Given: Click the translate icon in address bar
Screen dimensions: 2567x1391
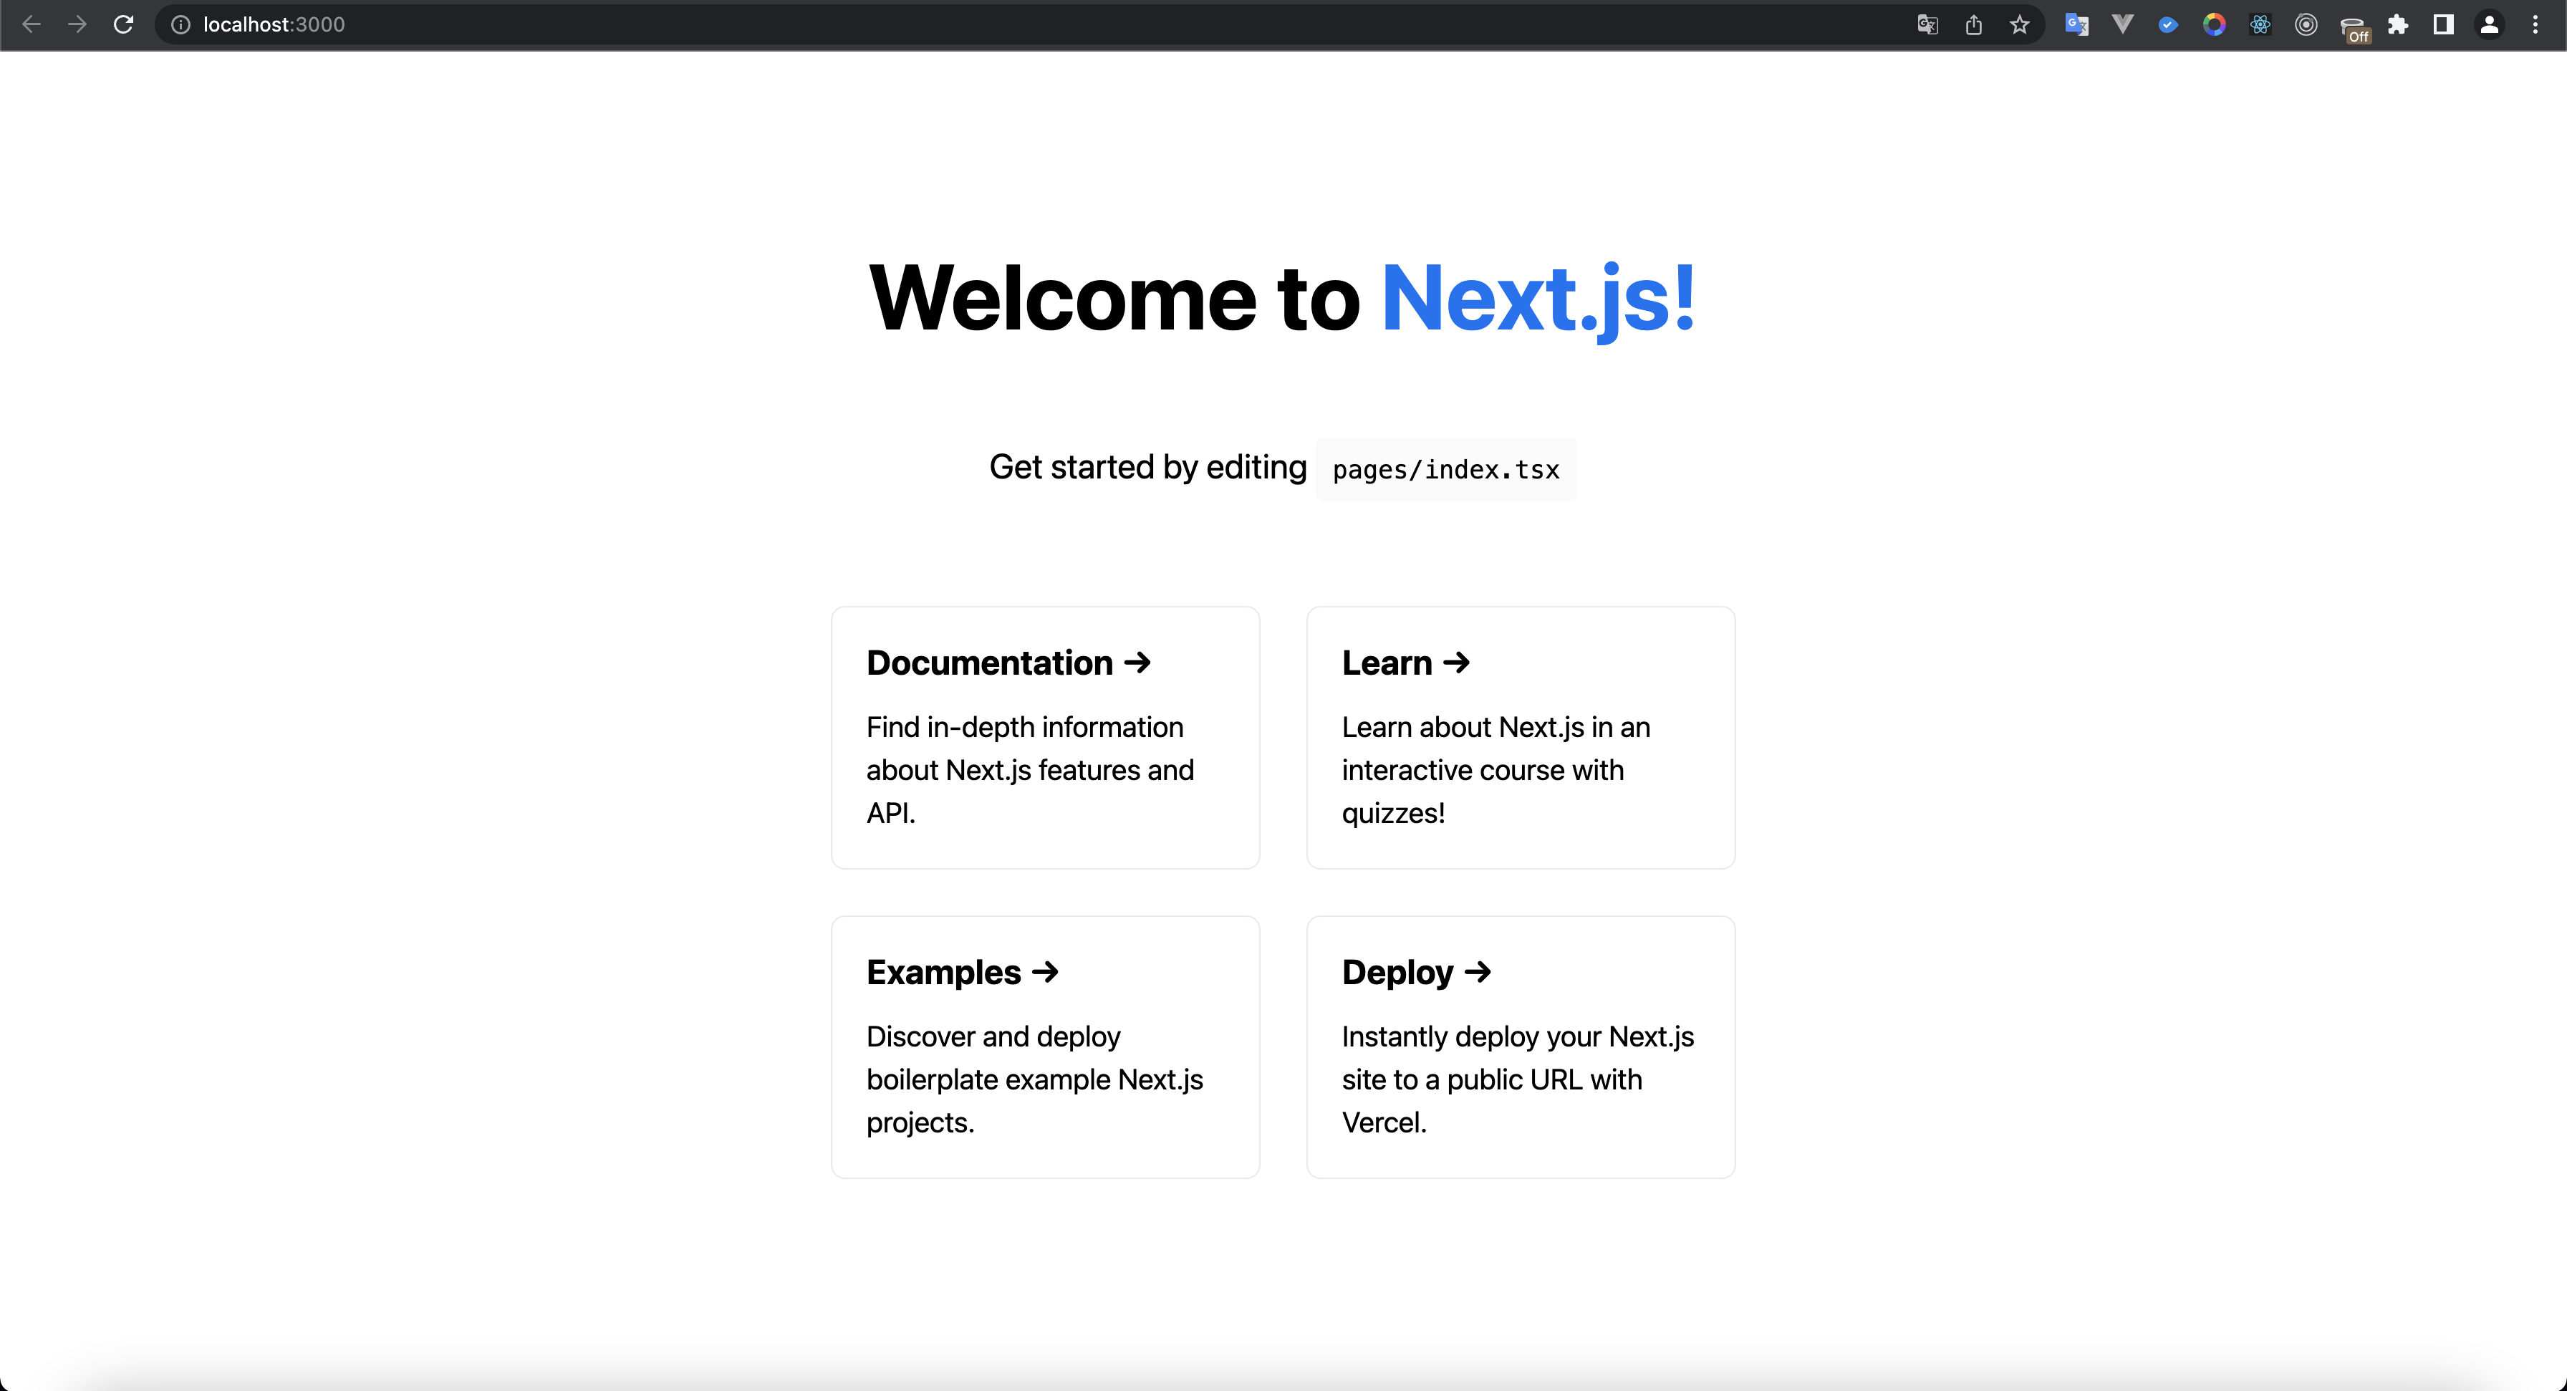Looking at the screenshot, I should coord(1927,25).
